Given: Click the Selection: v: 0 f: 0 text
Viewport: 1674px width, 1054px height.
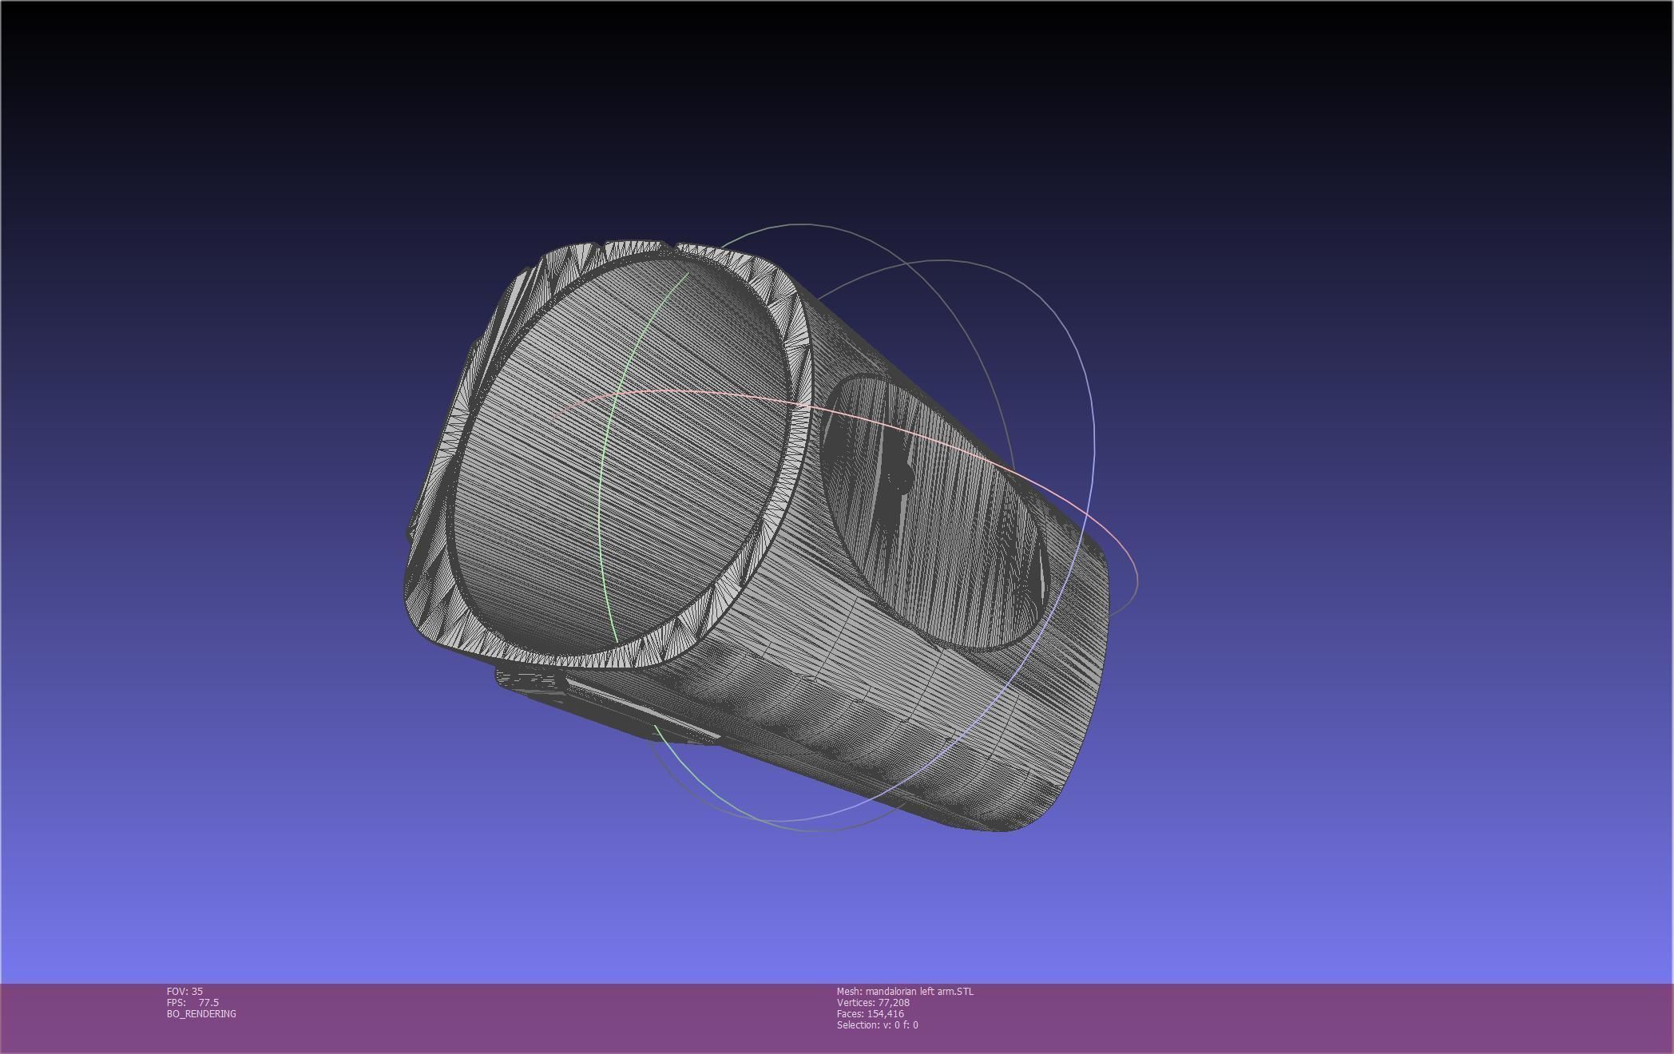Looking at the screenshot, I should [x=877, y=1024].
